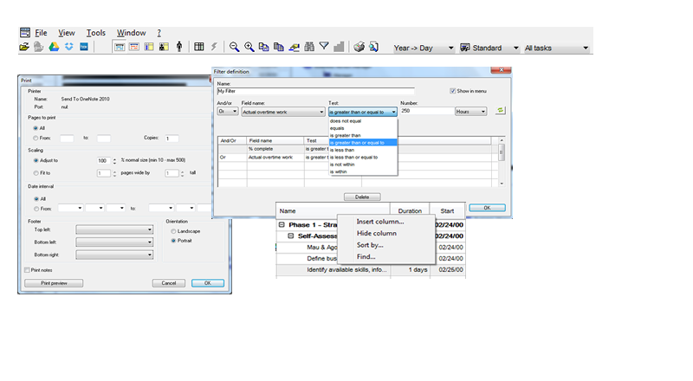Viewport: 693px width, 381px height.
Task: Click Delete in Filter definition dialog
Action: [x=362, y=197]
